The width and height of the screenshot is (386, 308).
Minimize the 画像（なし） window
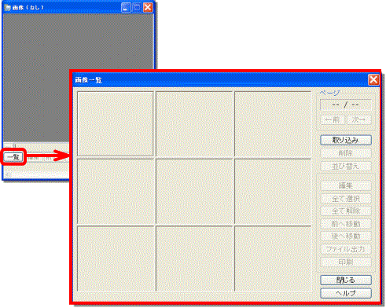126,7
